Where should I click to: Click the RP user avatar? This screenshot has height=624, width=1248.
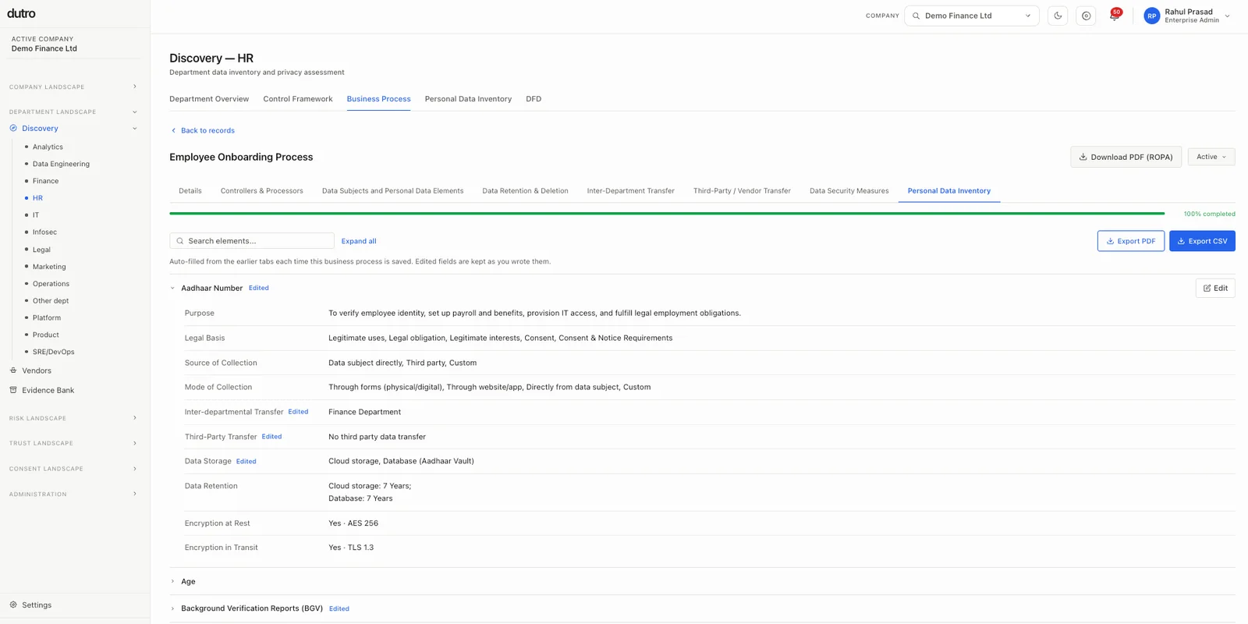(1151, 16)
